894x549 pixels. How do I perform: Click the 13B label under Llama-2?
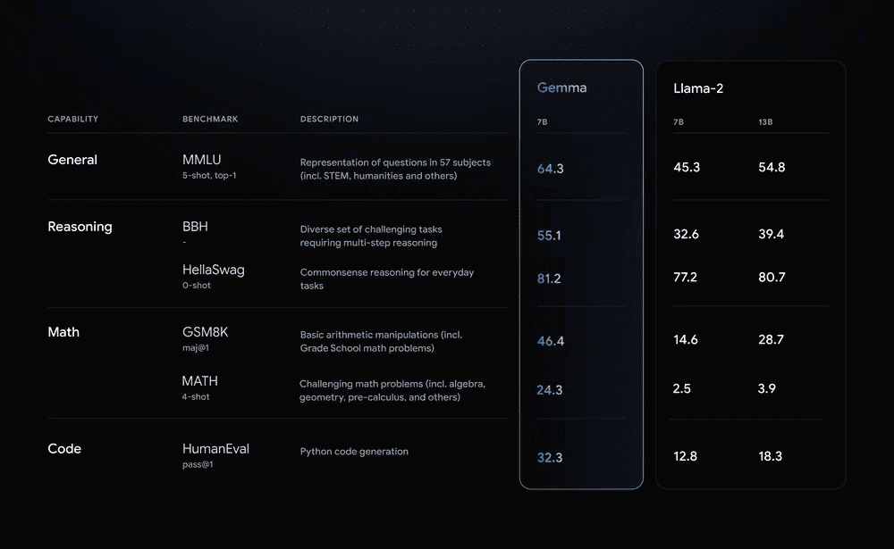point(766,122)
